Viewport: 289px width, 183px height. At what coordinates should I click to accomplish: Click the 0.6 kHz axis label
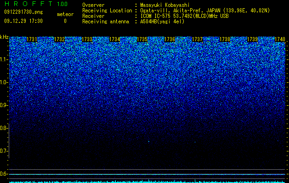(4, 174)
